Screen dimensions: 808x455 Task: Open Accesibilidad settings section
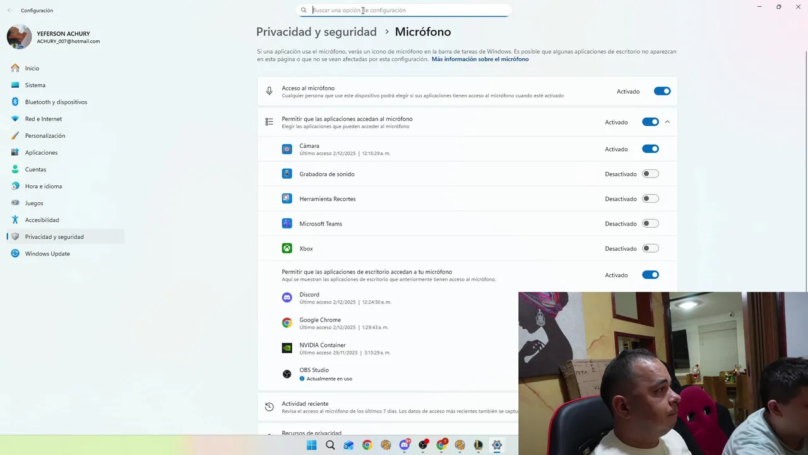[66, 220]
